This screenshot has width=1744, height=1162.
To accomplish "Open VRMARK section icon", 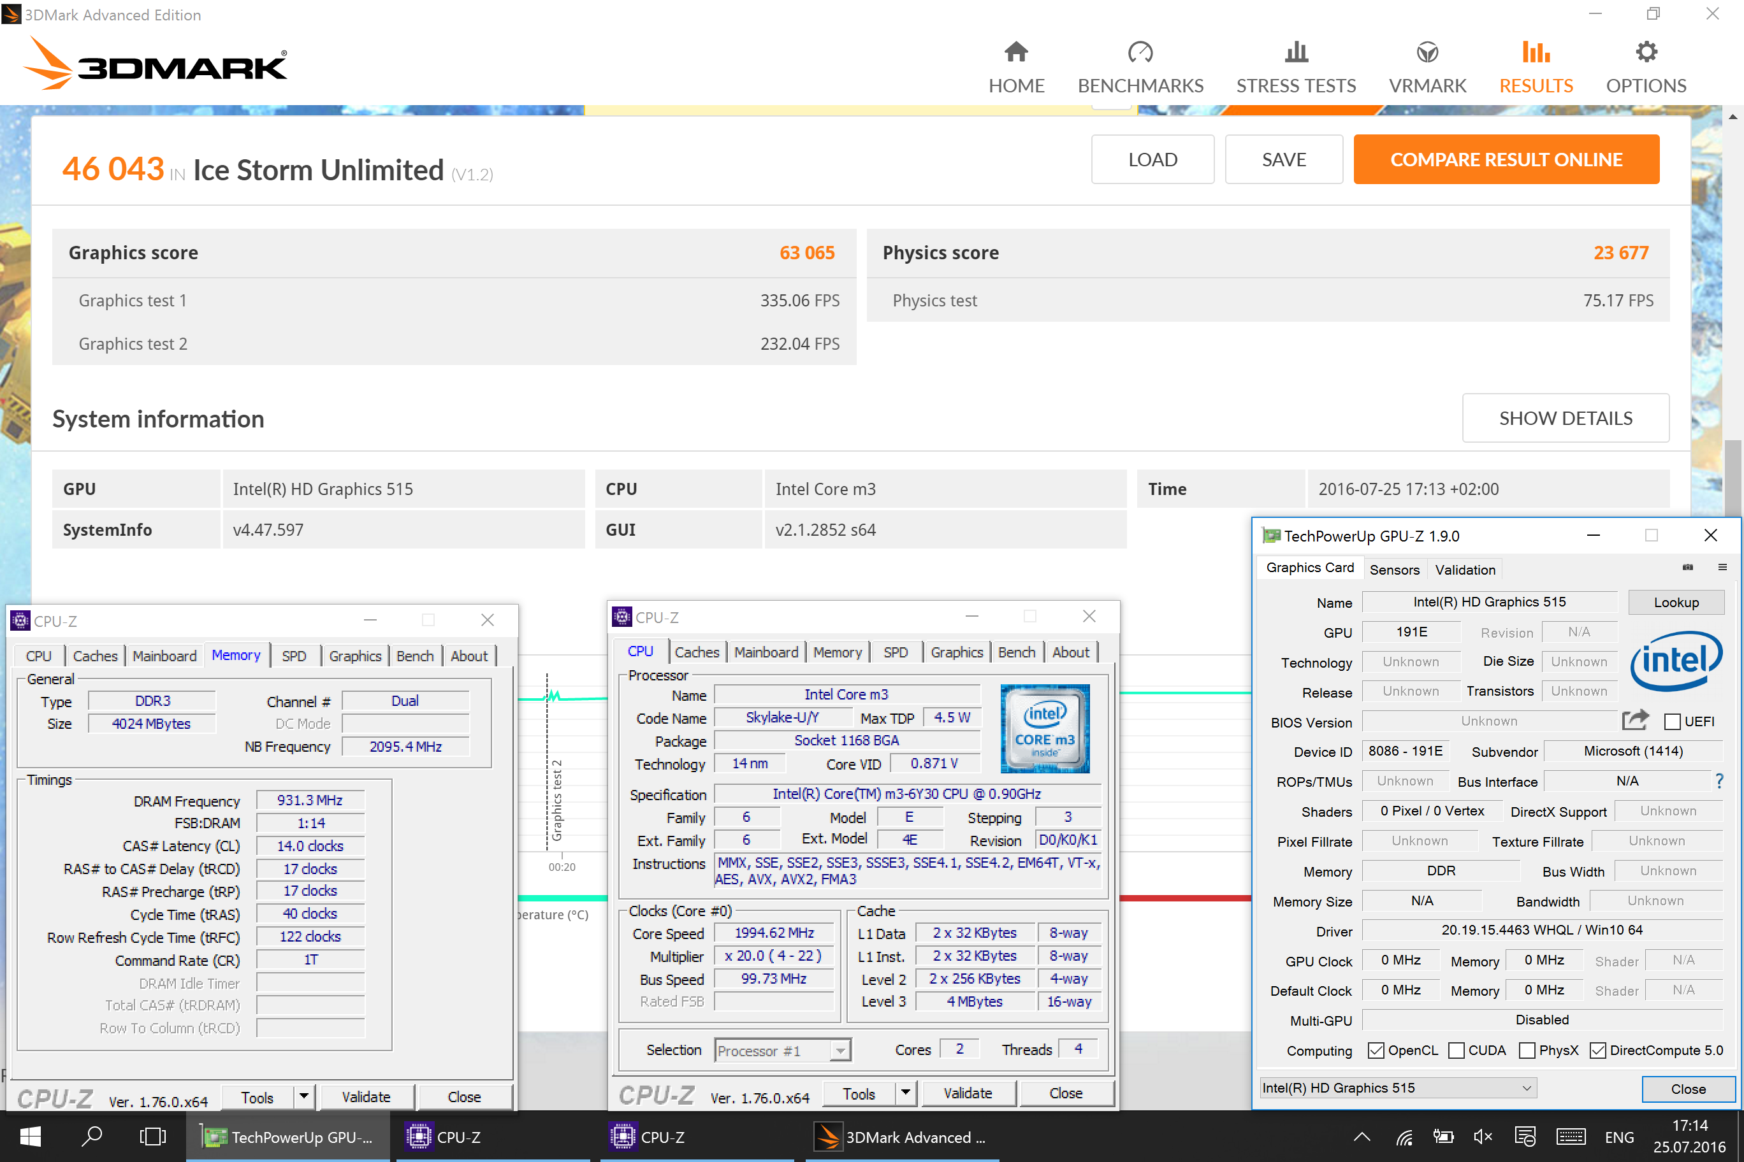I will (x=1427, y=52).
